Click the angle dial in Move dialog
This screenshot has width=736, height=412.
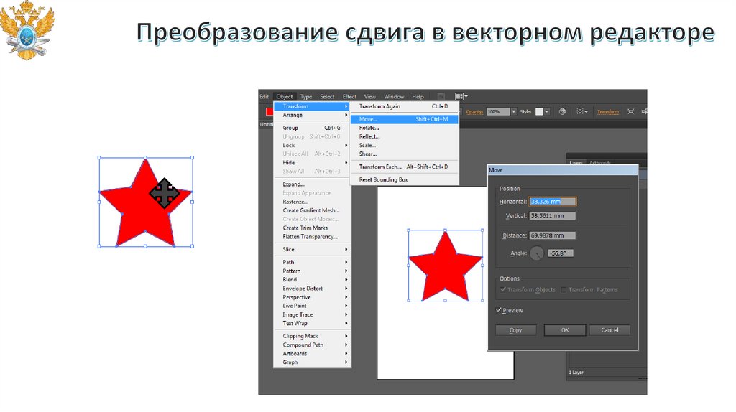[x=536, y=253]
